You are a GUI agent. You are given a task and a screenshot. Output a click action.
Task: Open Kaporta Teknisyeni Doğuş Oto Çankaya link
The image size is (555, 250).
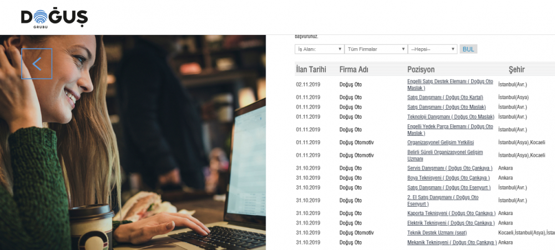click(x=451, y=213)
